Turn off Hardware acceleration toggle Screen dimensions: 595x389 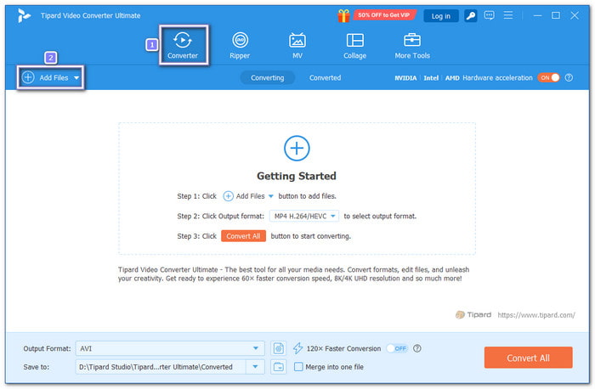548,77
